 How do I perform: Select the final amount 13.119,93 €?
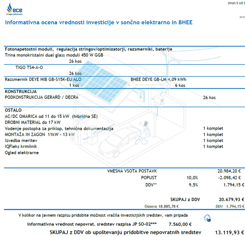point(230,233)
